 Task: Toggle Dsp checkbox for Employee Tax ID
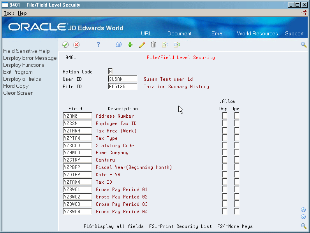(225, 123)
